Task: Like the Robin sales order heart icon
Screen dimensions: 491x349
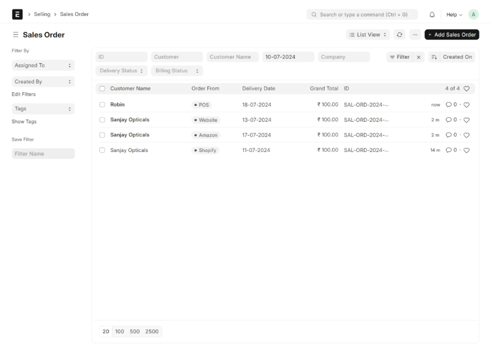Action: coord(467,105)
